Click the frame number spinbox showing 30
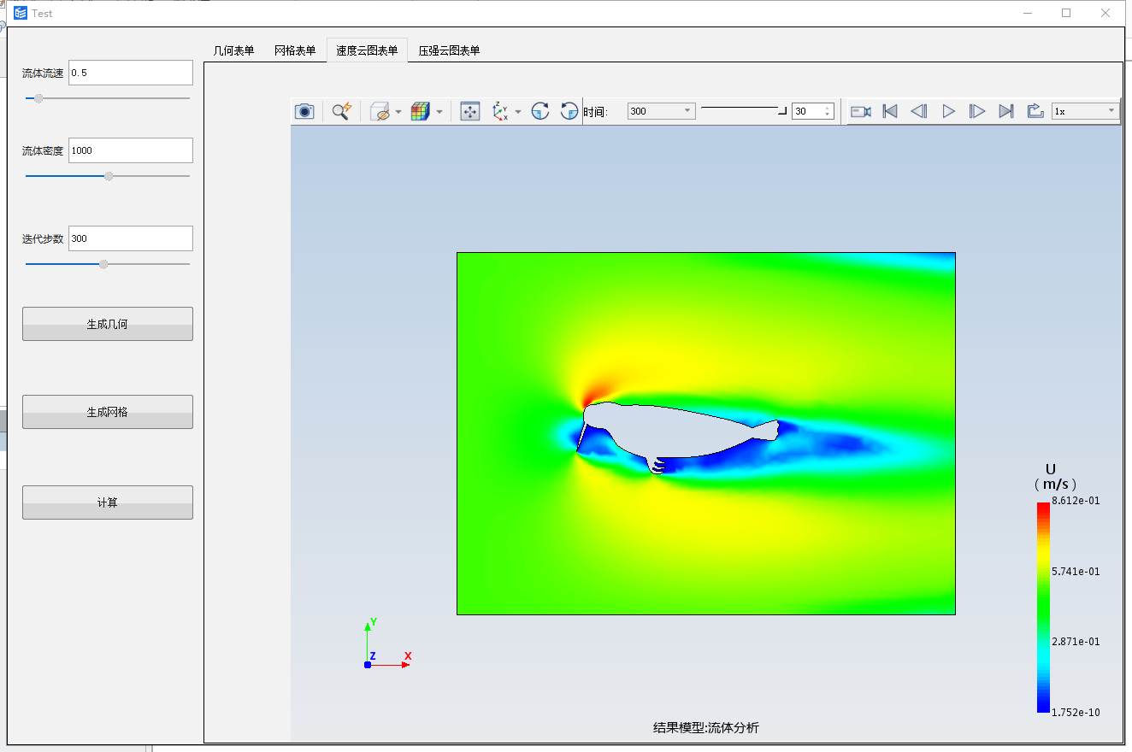Screen dimensions: 1132x752 pyautogui.click(x=813, y=111)
